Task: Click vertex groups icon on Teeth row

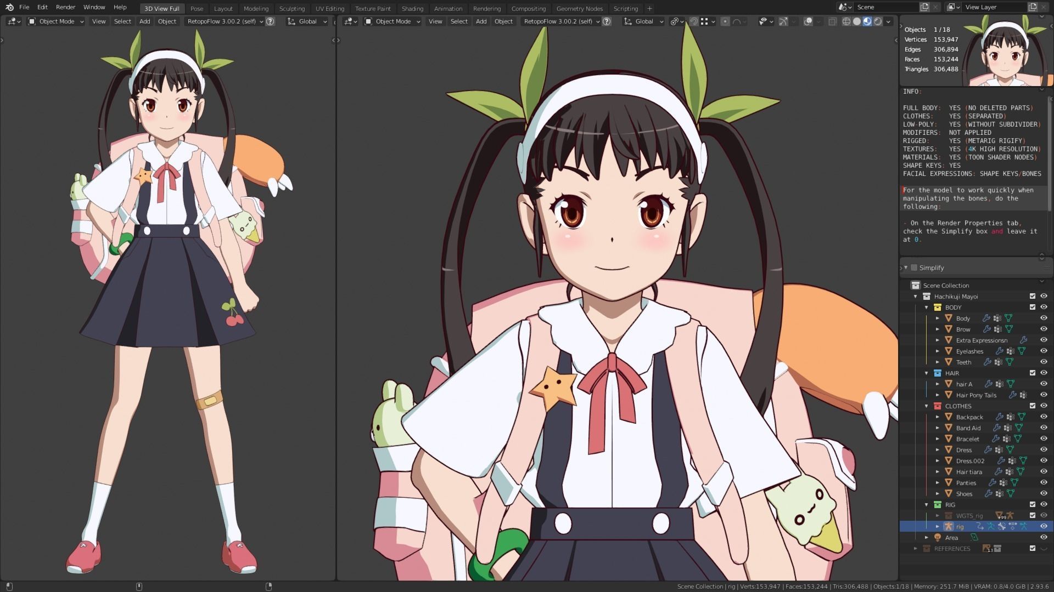Action: click(998, 362)
